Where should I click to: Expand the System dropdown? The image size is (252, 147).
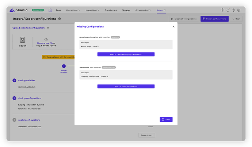(x=161, y=10)
